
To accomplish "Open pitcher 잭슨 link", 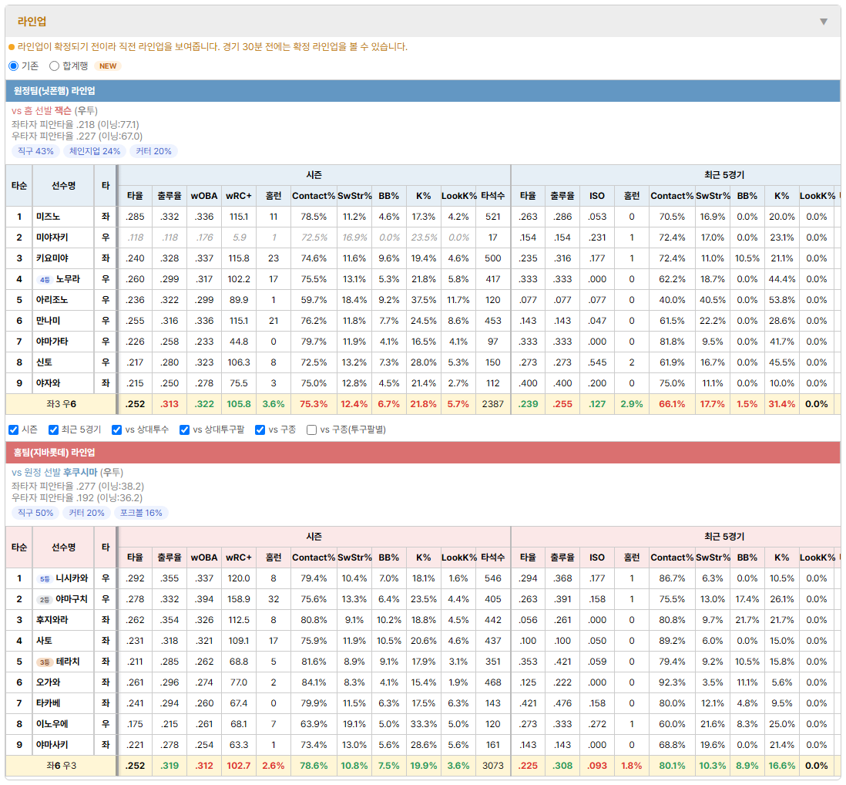I will click(62, 111).
